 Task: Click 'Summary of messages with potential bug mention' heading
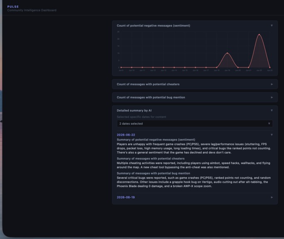point(153,174)
